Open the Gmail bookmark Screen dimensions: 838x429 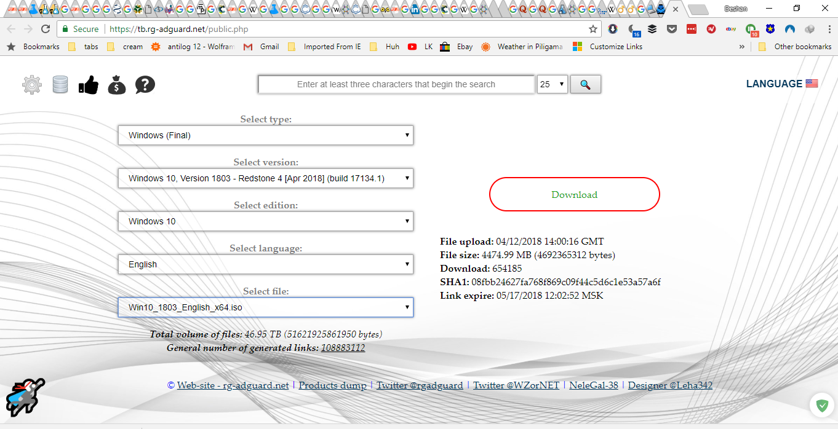(x=261, y=47)
